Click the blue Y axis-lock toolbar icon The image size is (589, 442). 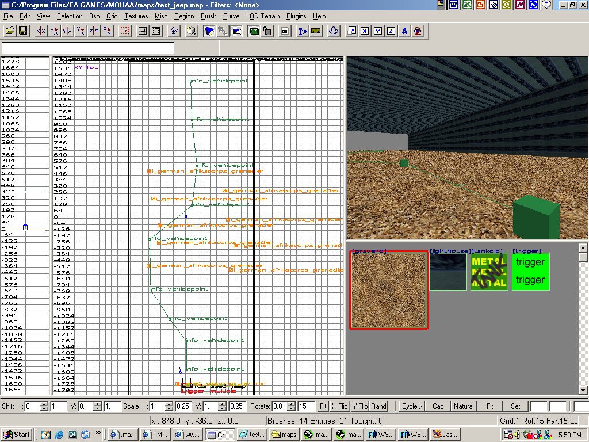(378, 31)
